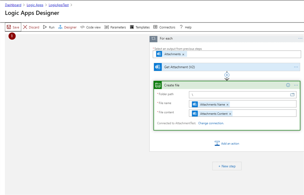Open Help from the toolbar
Viewport: 304px width, 195px height.
(x=186, y=27)
